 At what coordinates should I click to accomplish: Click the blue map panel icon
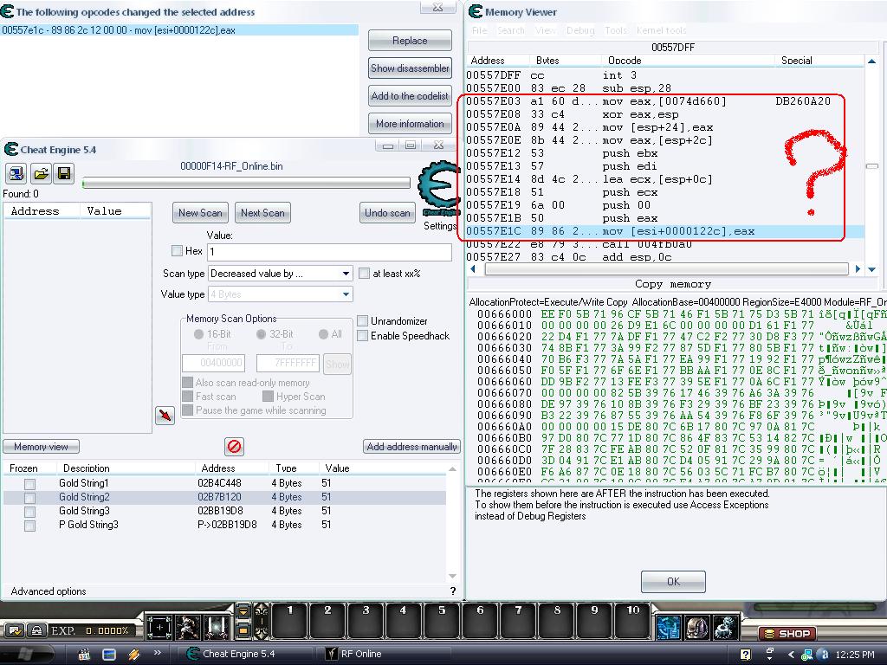click(x=668, y=627)
